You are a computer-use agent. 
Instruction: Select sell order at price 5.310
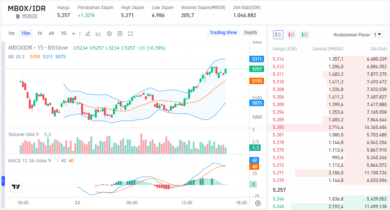(x=329, y=82)
